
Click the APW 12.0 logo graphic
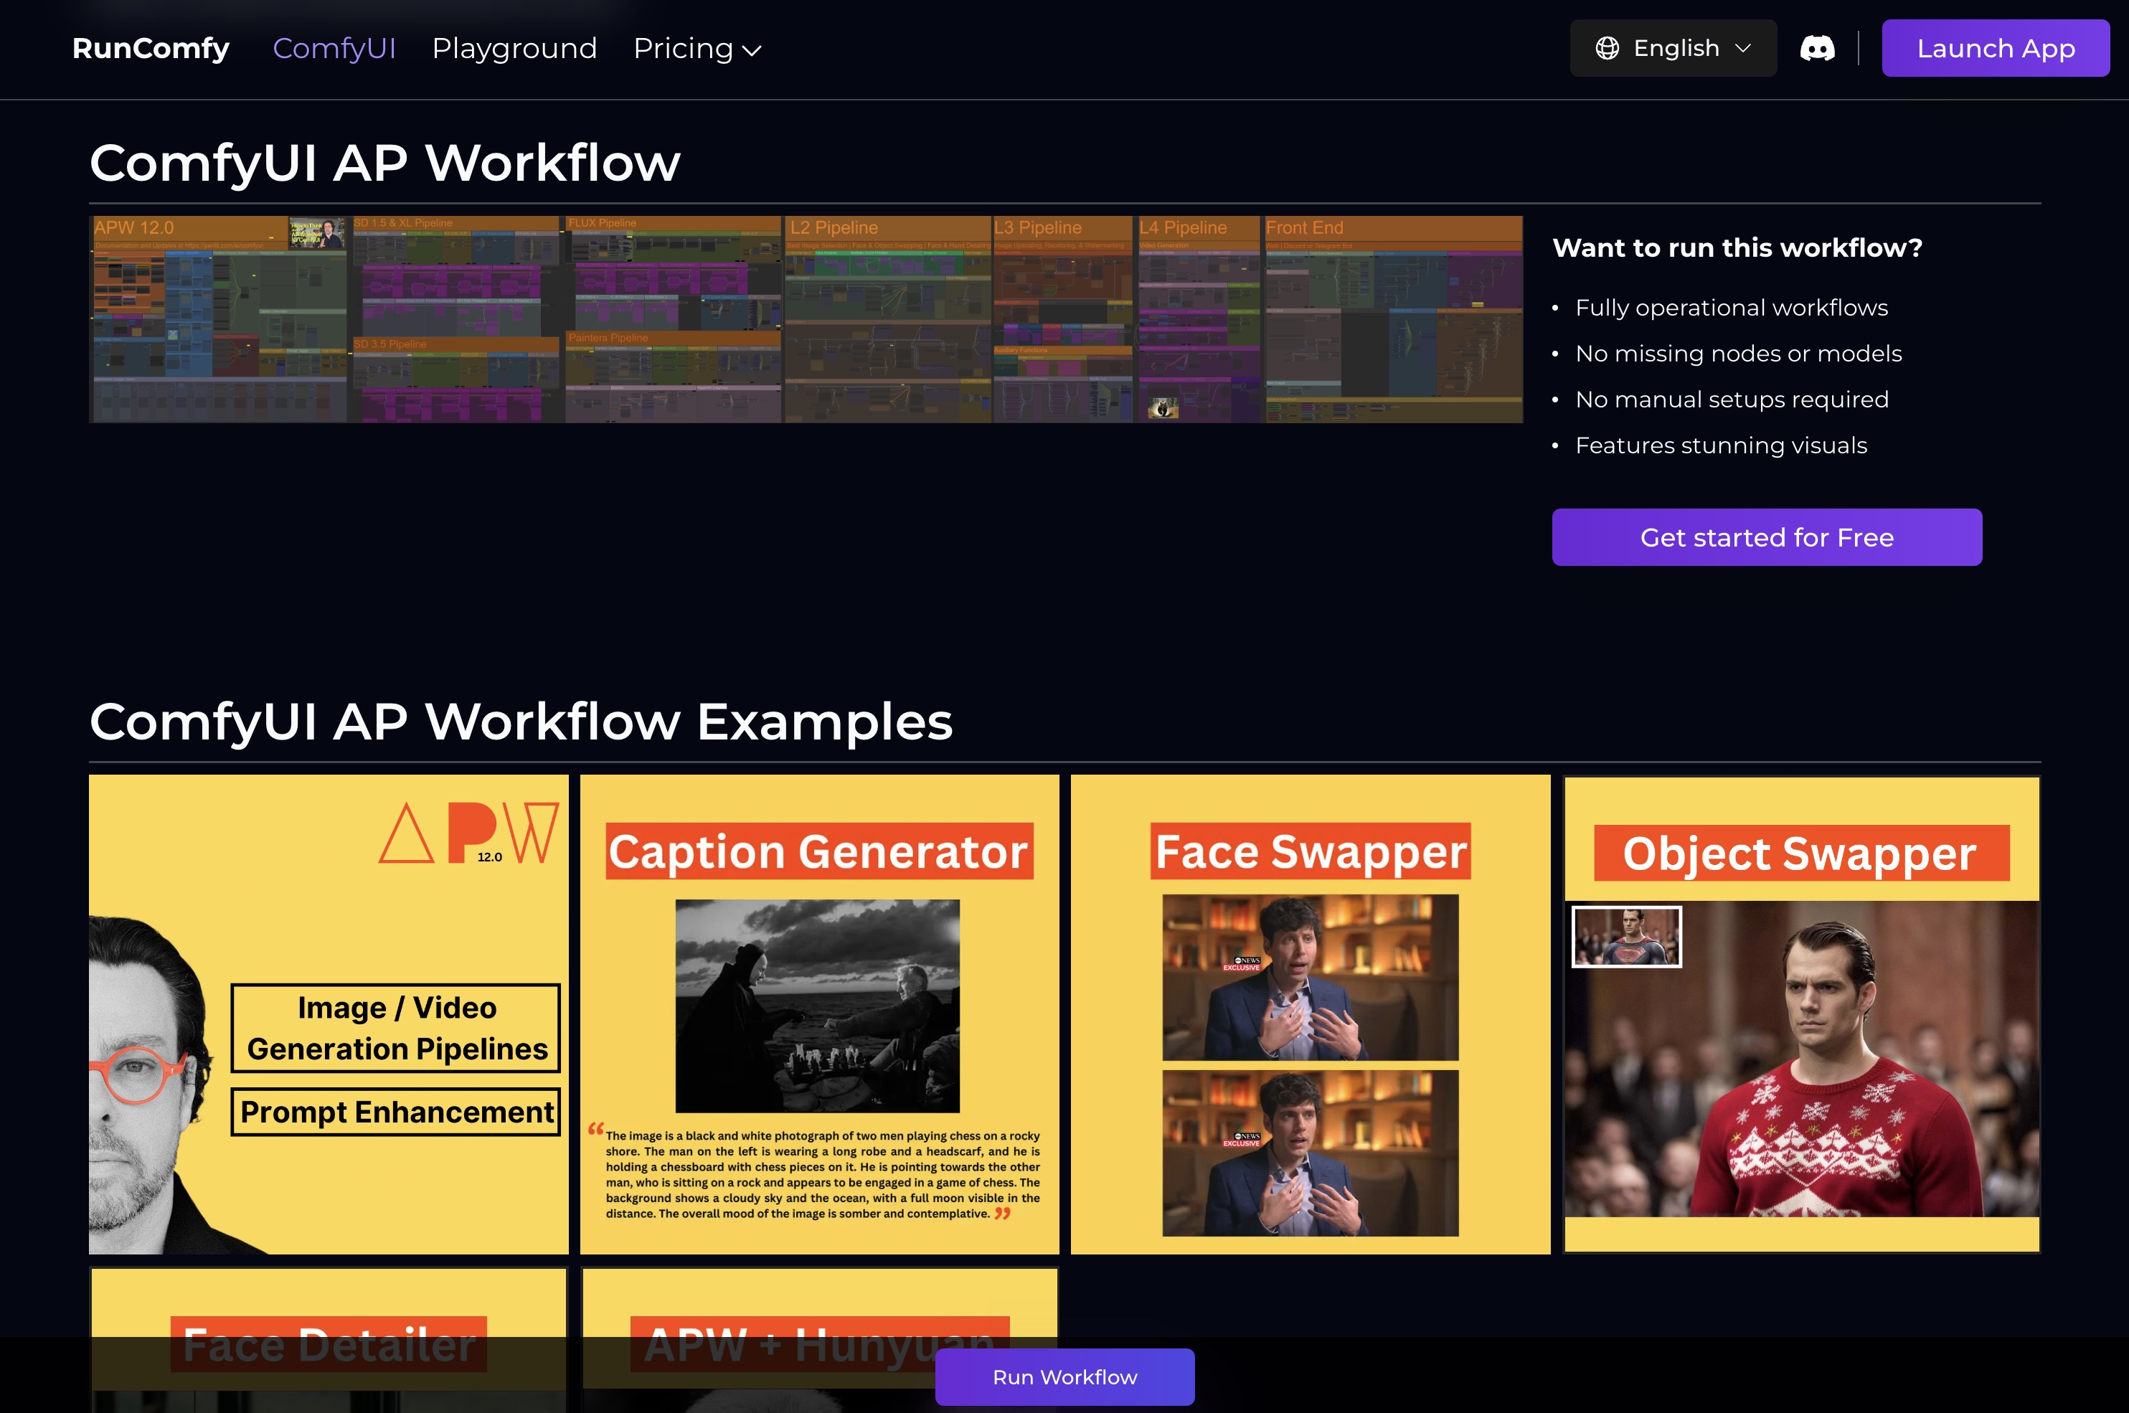point(468,833)
